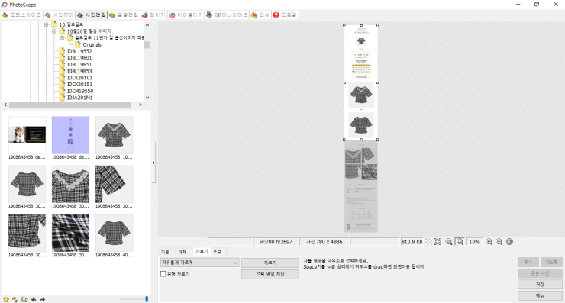This screenshot has width=565, height=303.
Task: Open the 일괄편집 batch editor tab
Action: pos(124,15)
